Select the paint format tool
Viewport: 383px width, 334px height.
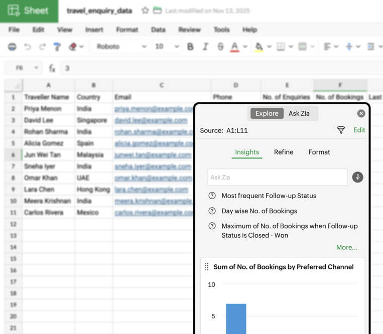57,46
